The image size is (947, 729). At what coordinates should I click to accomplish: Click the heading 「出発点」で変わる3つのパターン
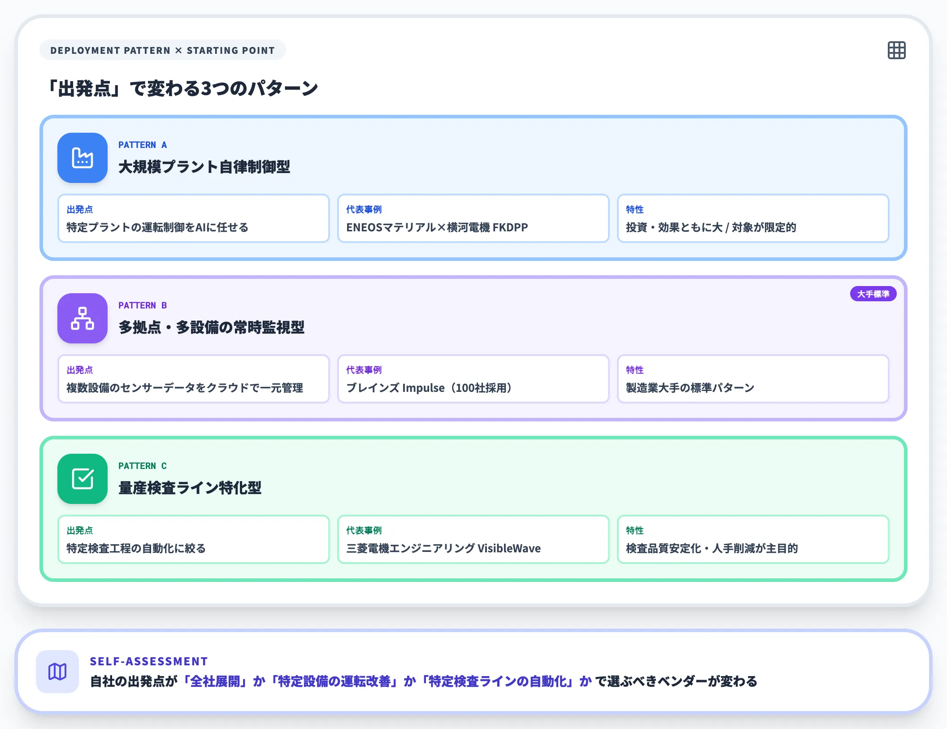click(x=182, y=88)
